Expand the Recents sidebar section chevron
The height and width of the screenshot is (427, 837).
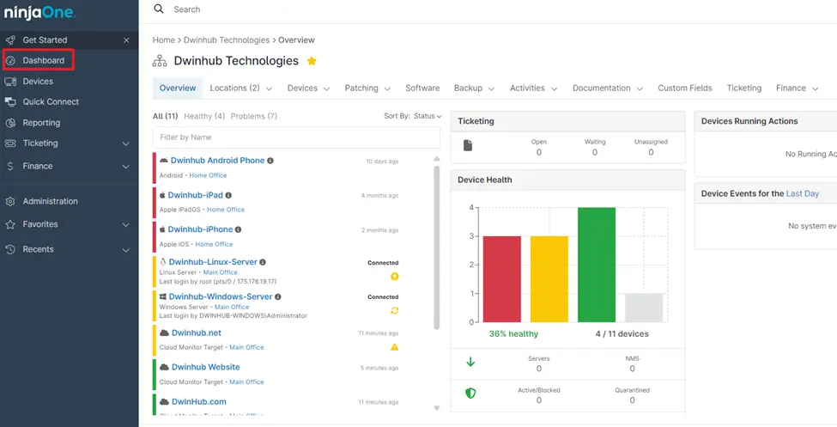coord(126,249)
